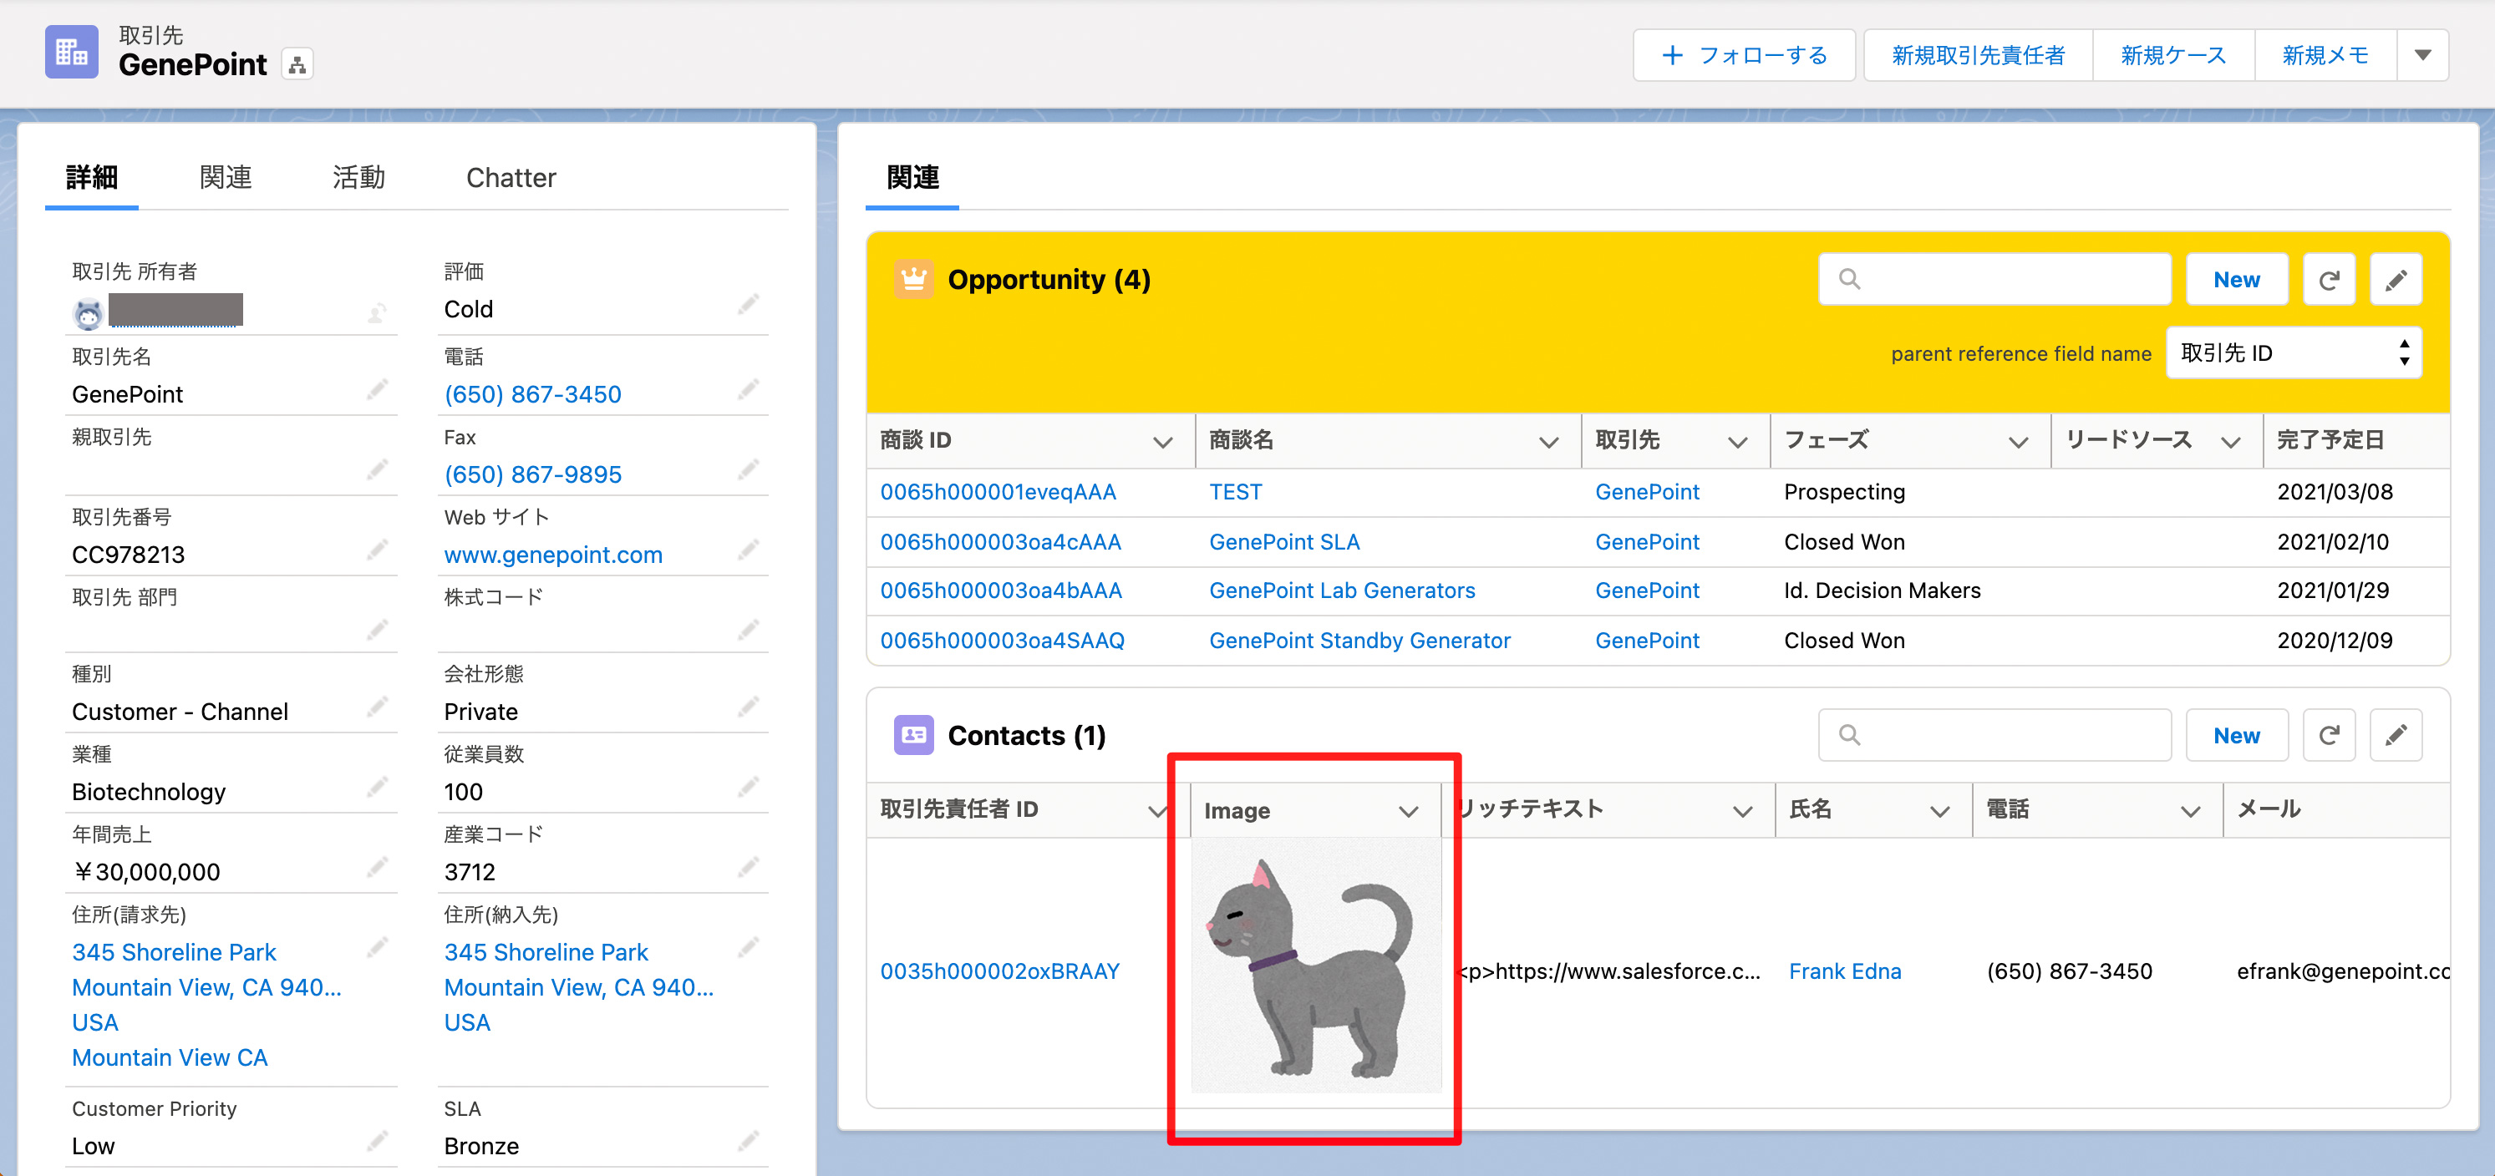This screenshot has height=1176, width=2495.
Task: Click the Opportunity list edit pencil icon
Action: [2396, 280]
